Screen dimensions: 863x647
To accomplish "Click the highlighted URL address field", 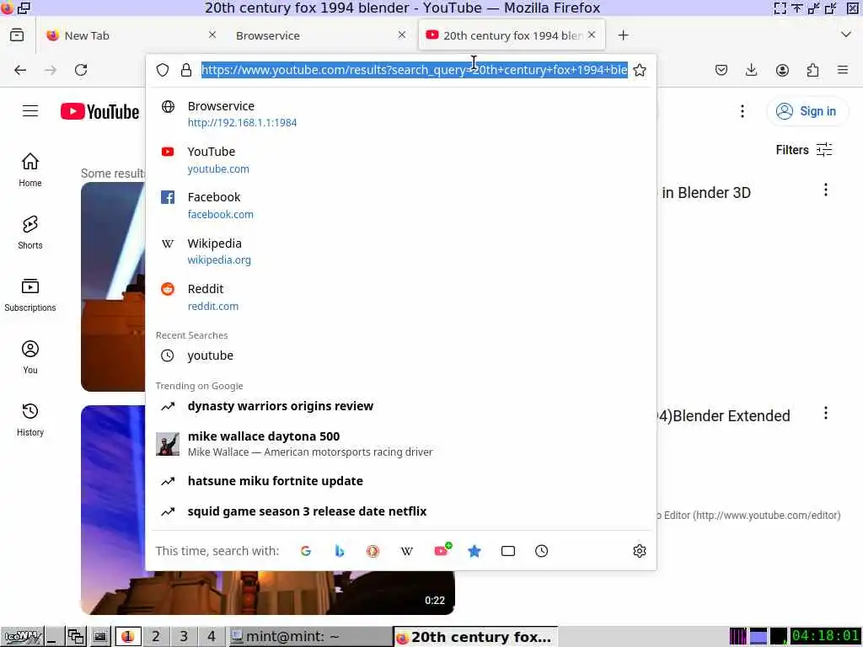I will pos(414,70).
